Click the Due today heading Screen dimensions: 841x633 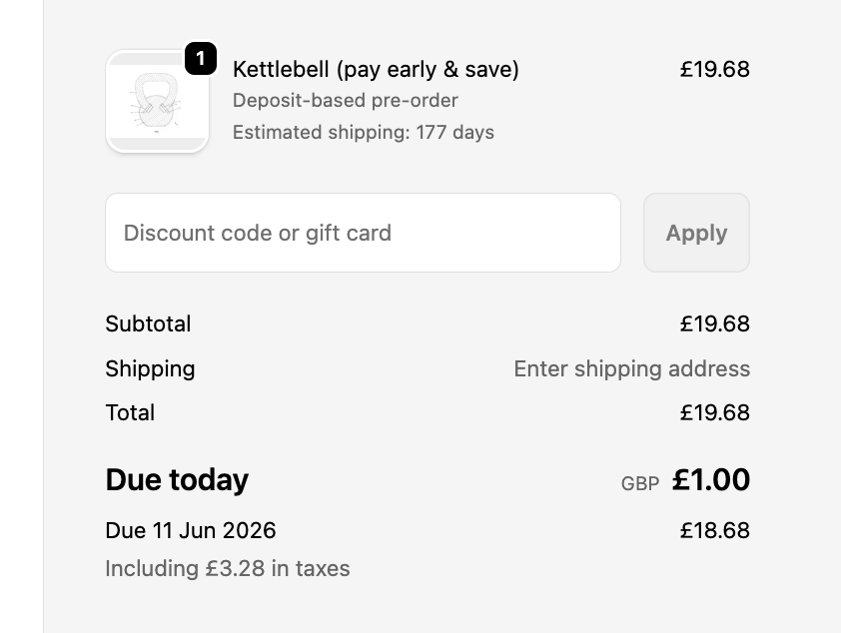(177, 480)
